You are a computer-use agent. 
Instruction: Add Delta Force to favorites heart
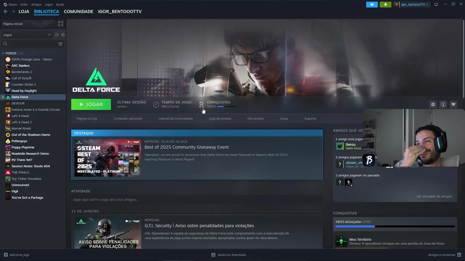(x=453, y=104)
